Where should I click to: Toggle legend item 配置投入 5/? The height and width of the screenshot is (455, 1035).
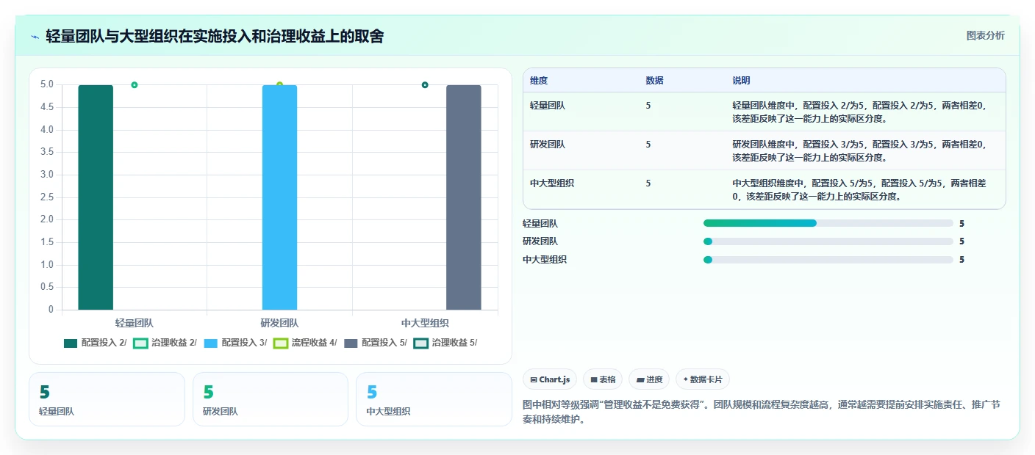pyautogui.click(x=376, y=343)
